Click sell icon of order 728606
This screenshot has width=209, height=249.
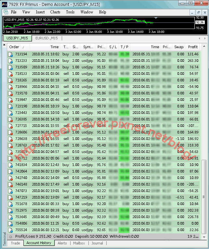[x=10, y=132]
